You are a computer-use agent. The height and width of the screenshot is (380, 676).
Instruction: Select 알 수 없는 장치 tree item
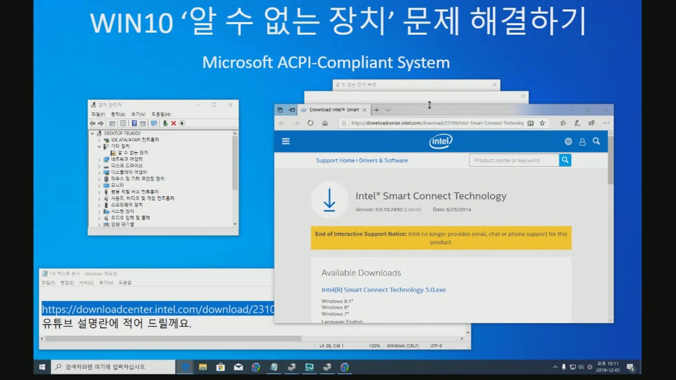133,153
